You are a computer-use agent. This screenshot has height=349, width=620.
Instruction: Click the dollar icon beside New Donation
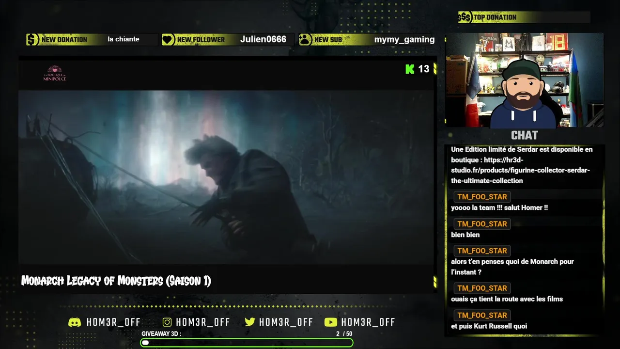(x=32, y=40)
